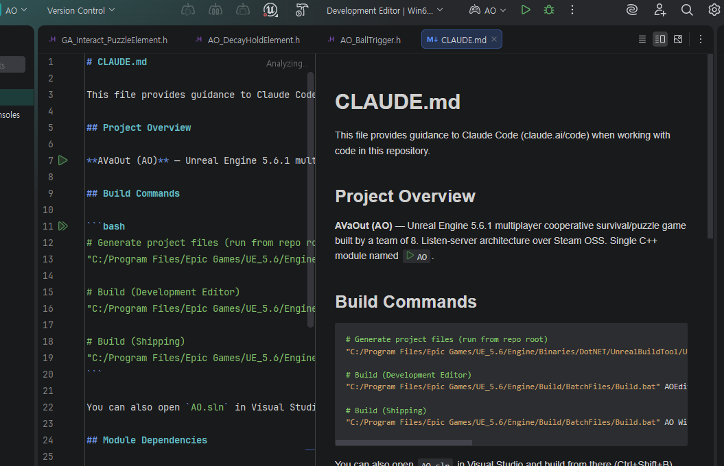Click the Unreal stop gamepad icon
724x466 pixels.
tap(243, 10)
